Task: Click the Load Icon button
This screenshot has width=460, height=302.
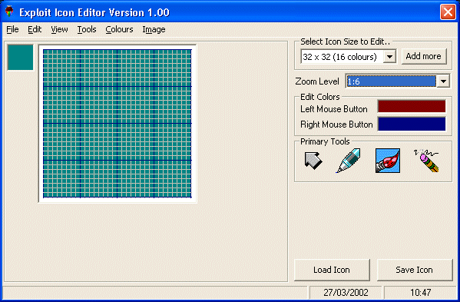Action: tap(332, 270)
